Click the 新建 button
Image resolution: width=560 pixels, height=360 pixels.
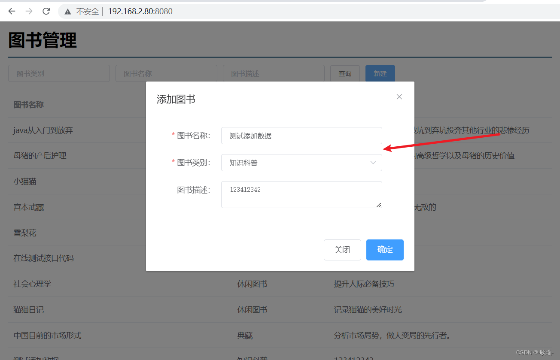pyautogui.click(x=380, y=73)
